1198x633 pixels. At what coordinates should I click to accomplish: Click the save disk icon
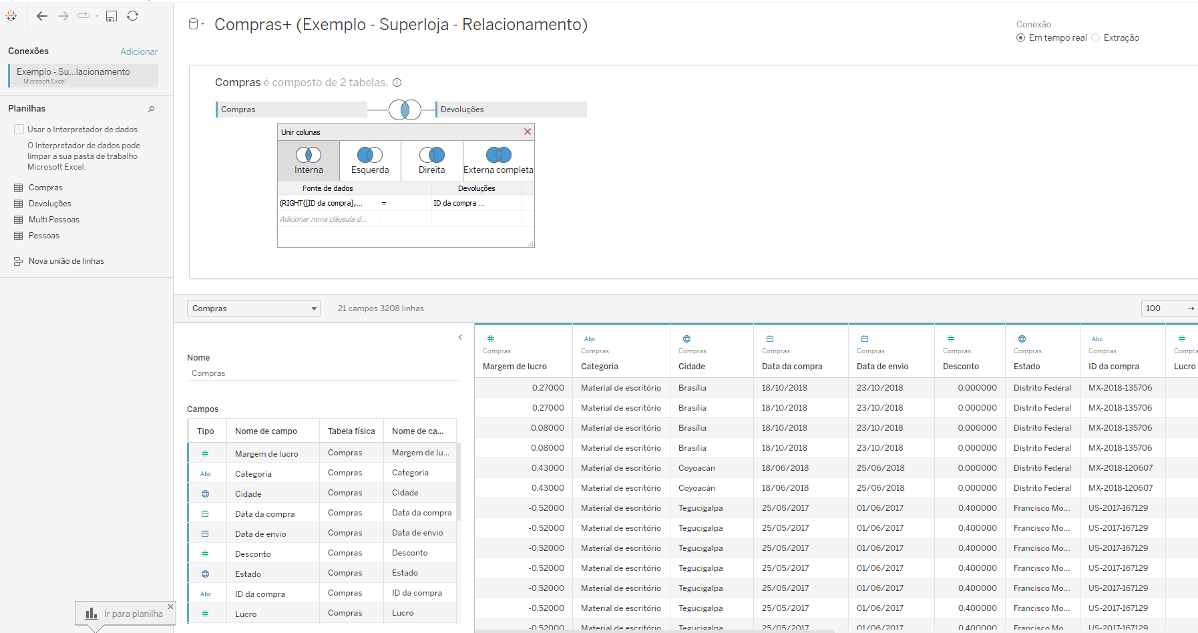112,15
